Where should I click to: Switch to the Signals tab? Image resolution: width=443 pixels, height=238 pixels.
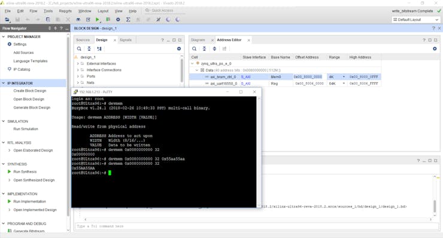point(126,40)
